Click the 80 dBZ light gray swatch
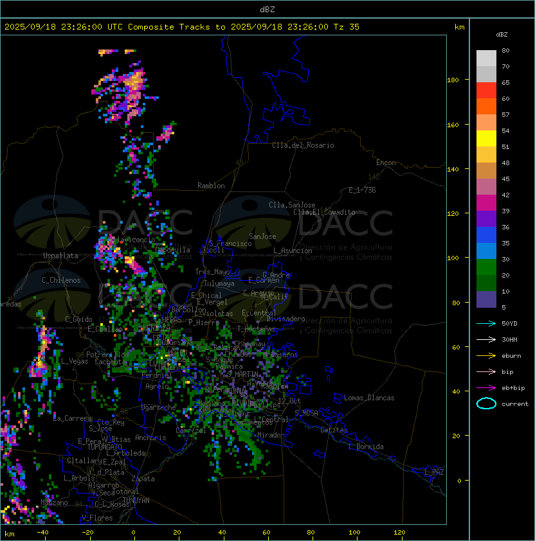 486,58
